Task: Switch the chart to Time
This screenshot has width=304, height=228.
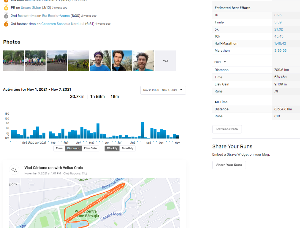Action: pyautogui.click(x=59, y=148)
